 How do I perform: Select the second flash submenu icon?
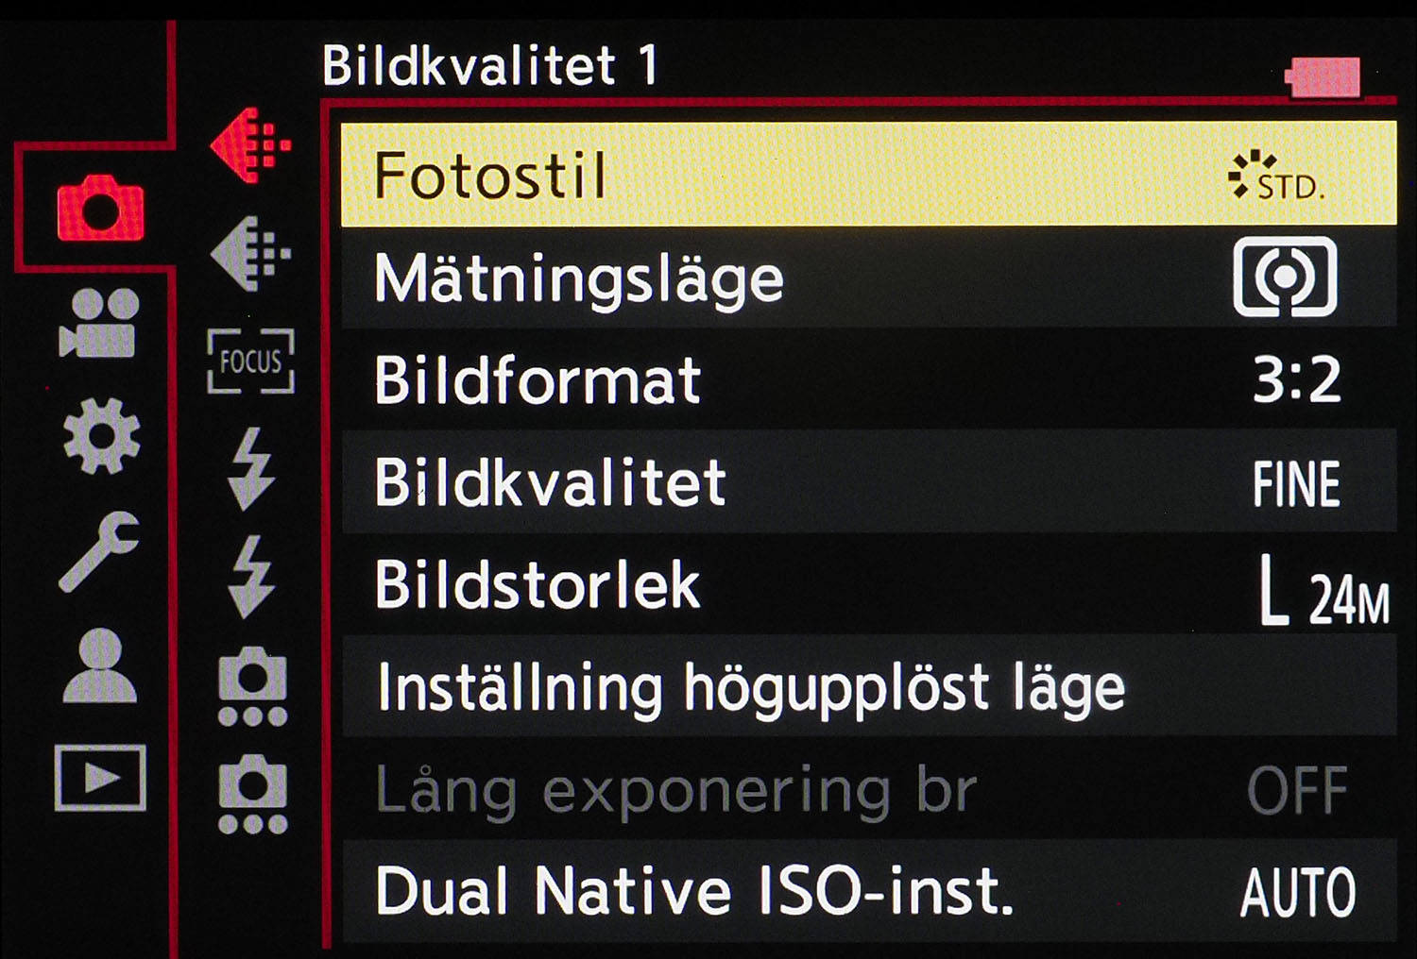point(251,576)
